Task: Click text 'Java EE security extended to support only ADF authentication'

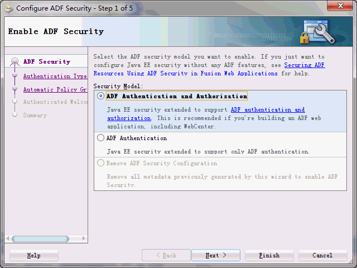Action: pyautogui.click(x=208, y=151)
